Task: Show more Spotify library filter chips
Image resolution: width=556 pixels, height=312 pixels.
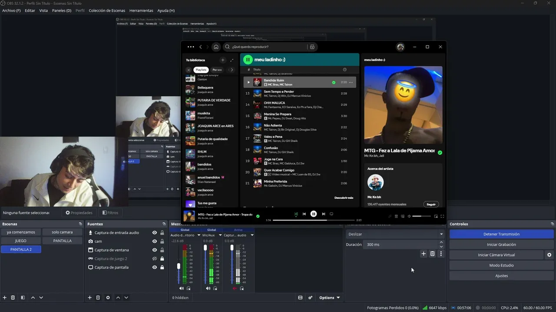Action: pos(232,70)
